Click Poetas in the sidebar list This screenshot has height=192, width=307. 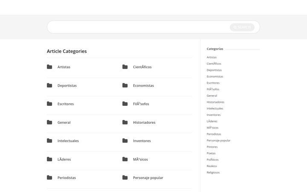click(x=211, y=153)
